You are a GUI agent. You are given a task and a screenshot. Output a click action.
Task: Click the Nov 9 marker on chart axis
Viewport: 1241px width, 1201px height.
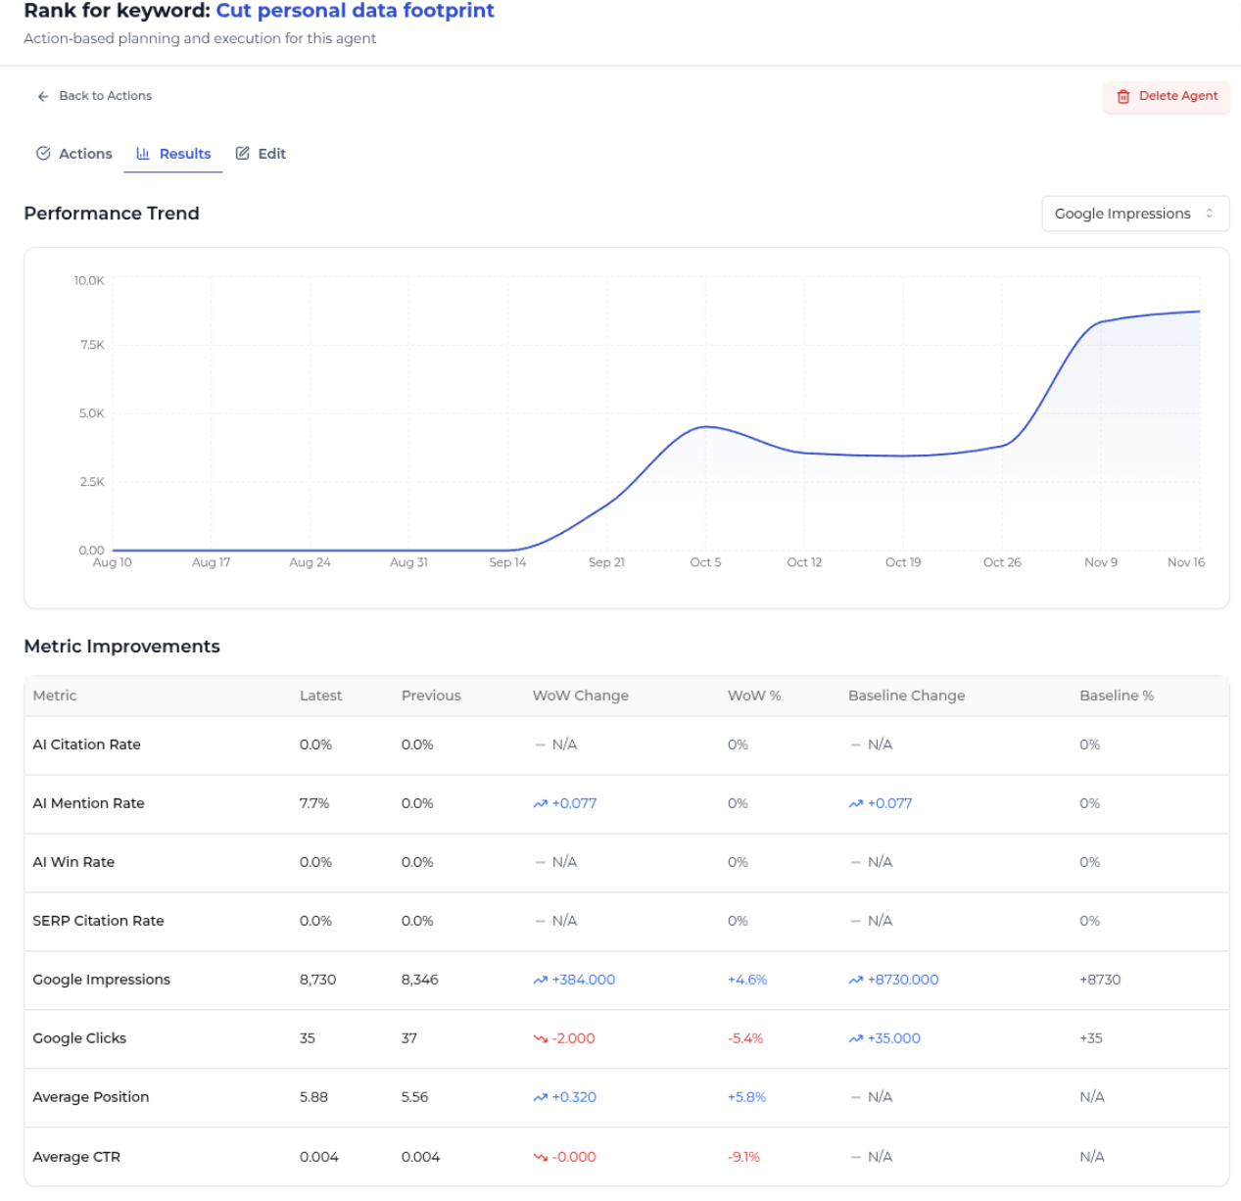[x=1101, y=562]
